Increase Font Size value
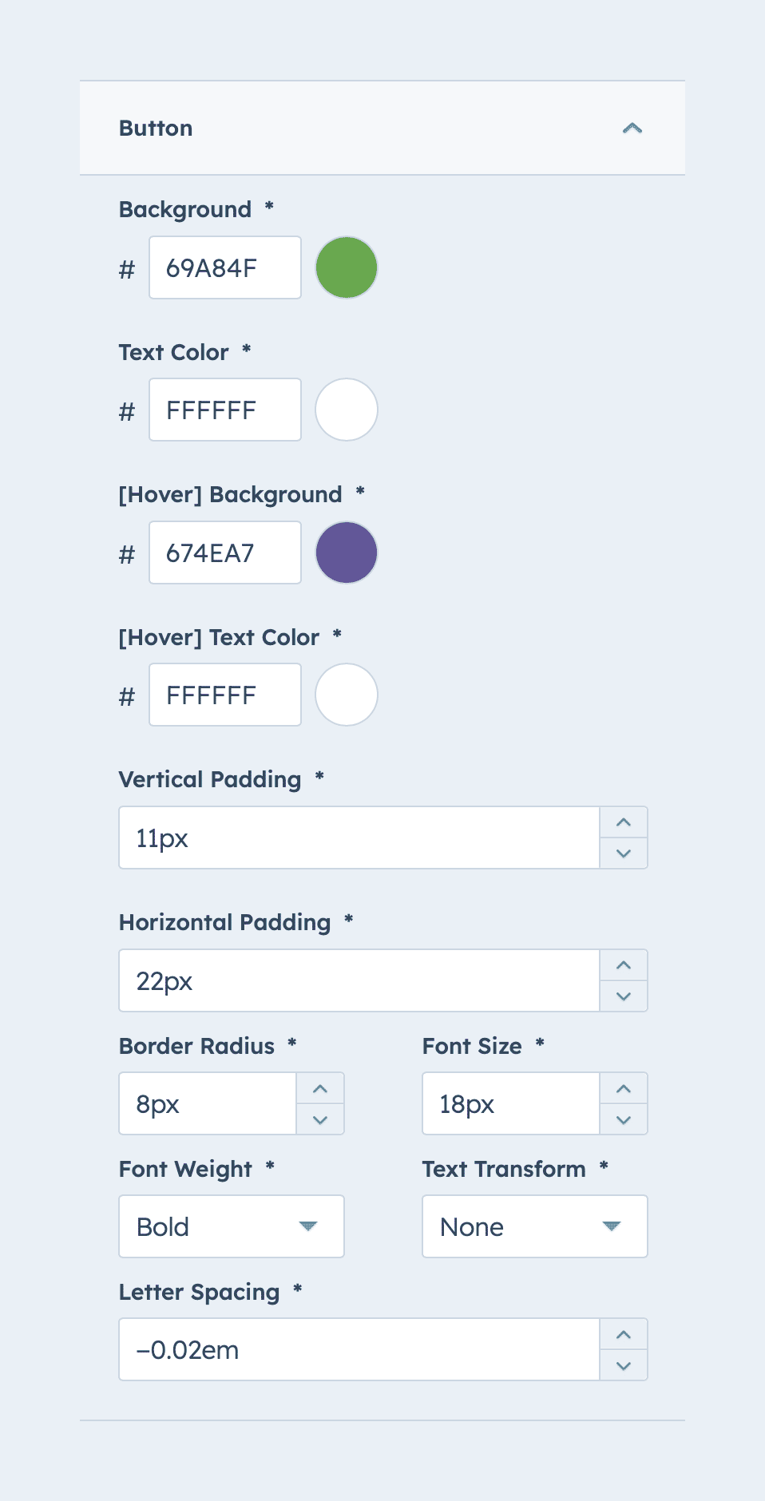 (624, 1088)
